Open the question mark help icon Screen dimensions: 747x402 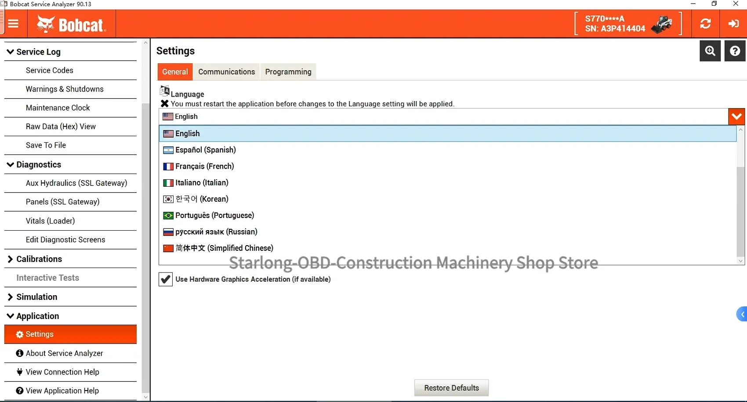735,51
